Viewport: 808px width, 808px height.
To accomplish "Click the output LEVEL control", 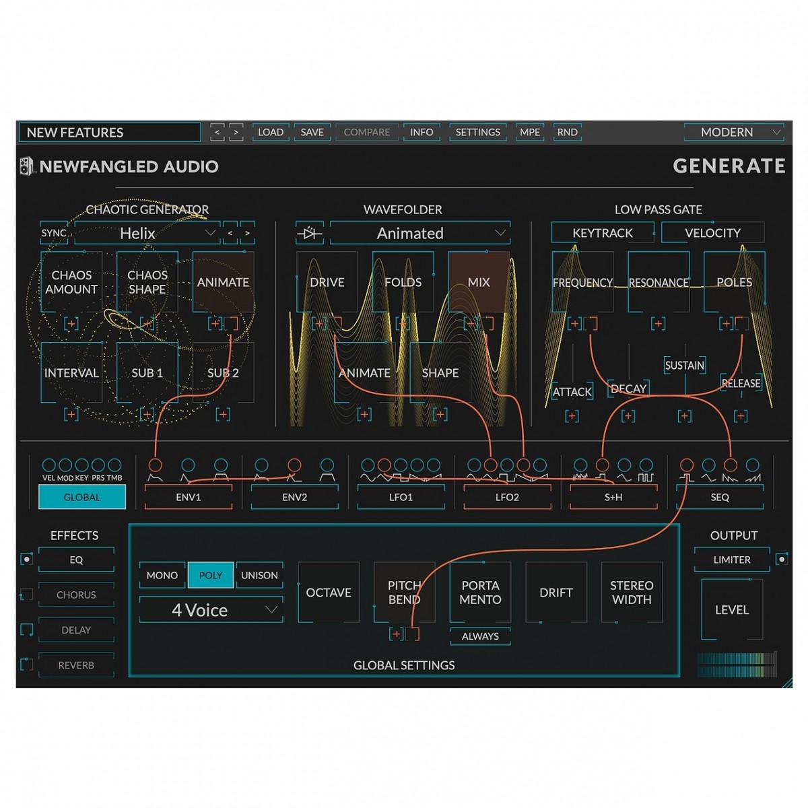I will [731, 610].
